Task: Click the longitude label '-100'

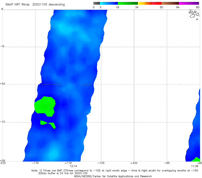Action: 134,163
